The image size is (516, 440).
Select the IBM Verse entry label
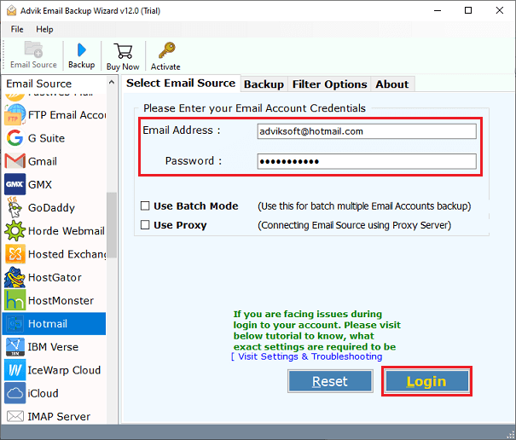(53, 347)
